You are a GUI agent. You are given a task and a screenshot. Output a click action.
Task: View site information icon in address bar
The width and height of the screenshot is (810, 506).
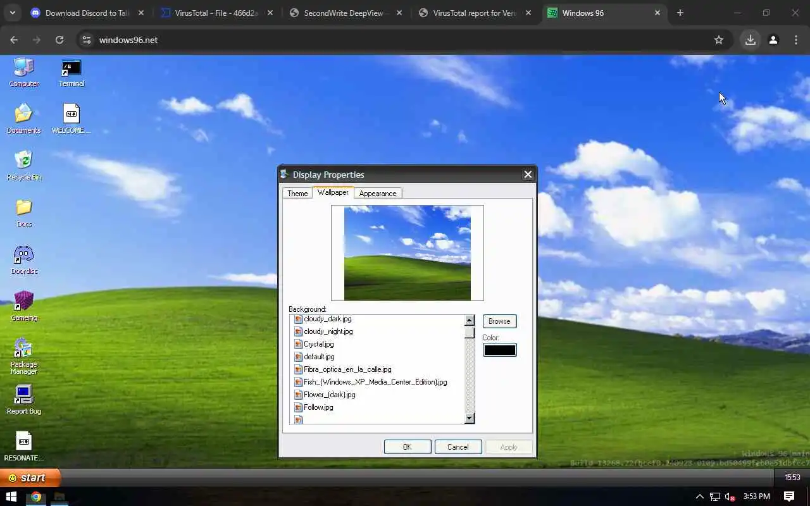87,40
